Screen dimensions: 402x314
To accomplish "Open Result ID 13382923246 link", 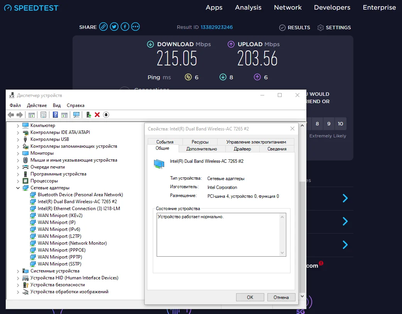I will 217,27.
